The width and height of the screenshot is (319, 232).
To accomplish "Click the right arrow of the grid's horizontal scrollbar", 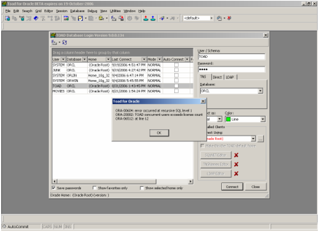I will tap(191, 181).
